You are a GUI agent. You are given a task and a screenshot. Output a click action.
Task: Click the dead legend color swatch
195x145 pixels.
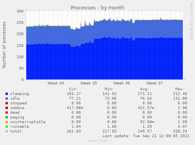pyautogui.click(x=7, y=113)
